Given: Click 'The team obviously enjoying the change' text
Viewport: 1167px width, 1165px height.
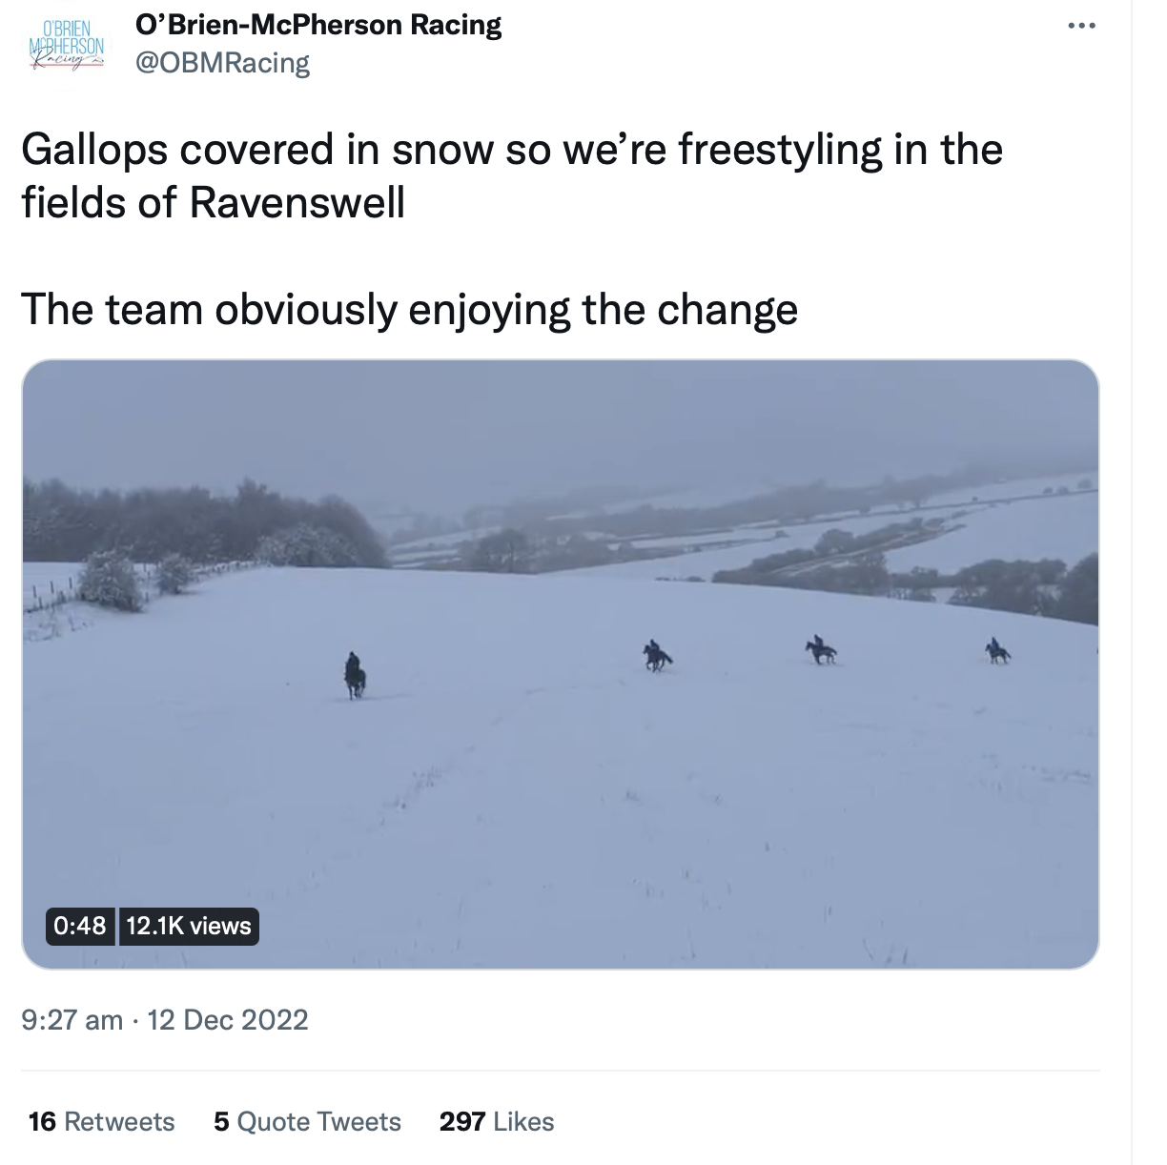Looking at the screenshot, I should (x=409, y=310).
